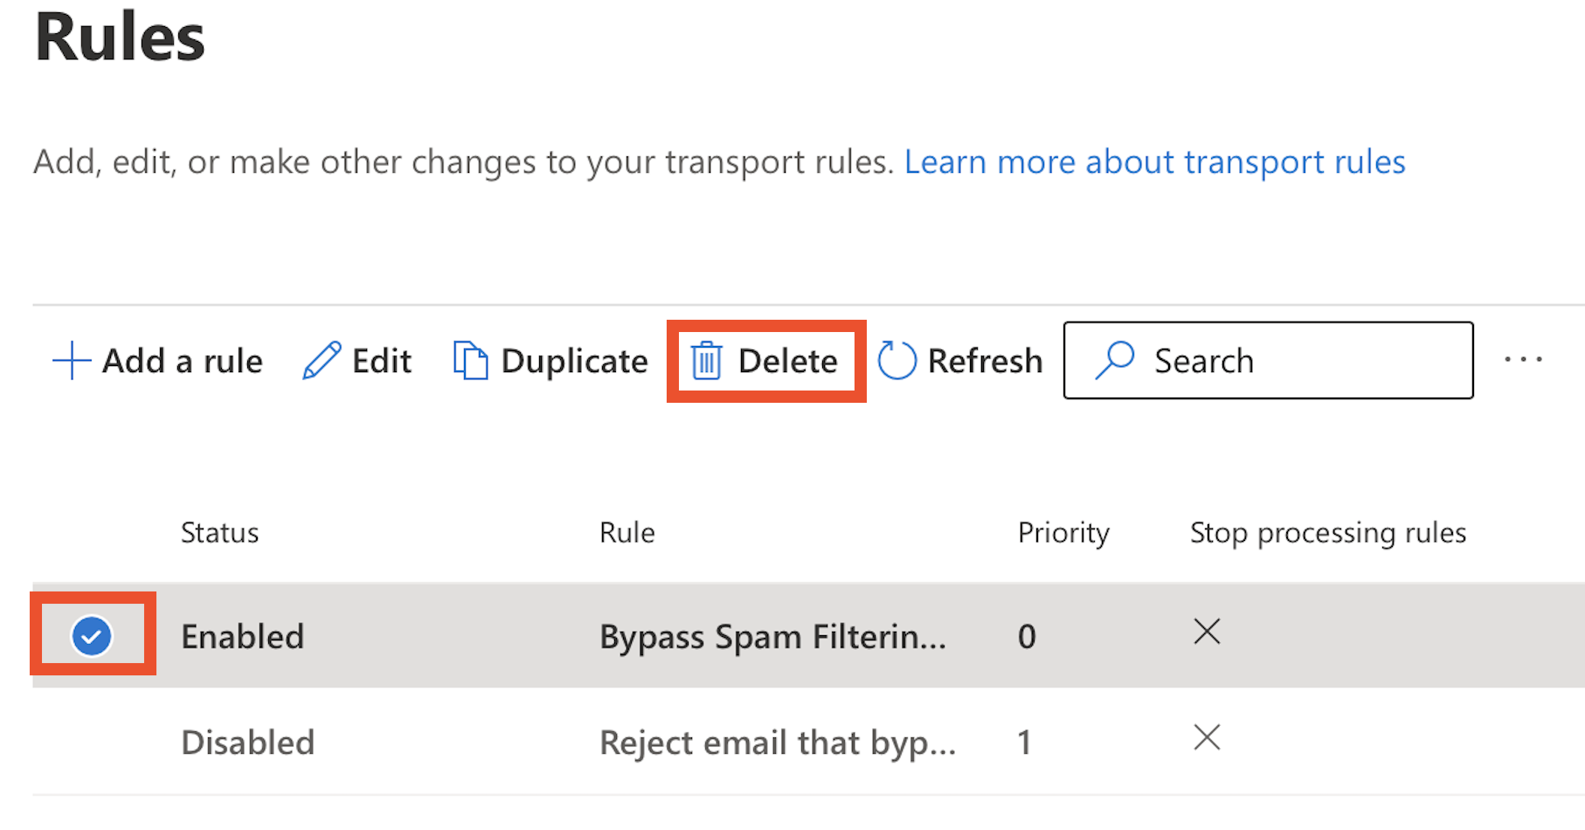This screenshot has width=1585, height=830.
Task: Select the Disabled rule row
Action: 808,742
